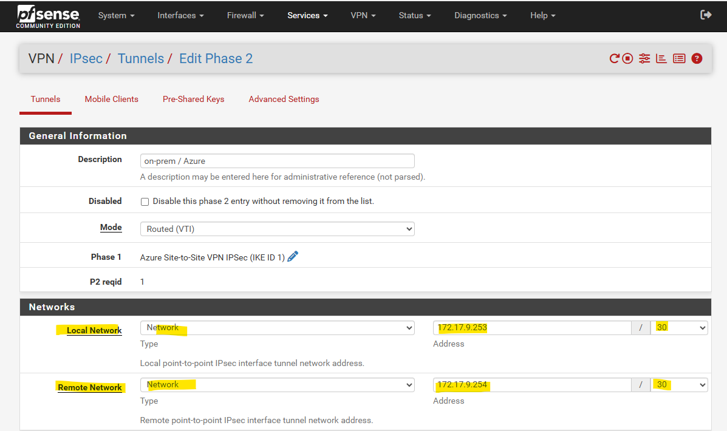The width and height of the screenshot is (727, 431).
Task: Switch to the Mobile Clients tab
Action: [111, 99]
